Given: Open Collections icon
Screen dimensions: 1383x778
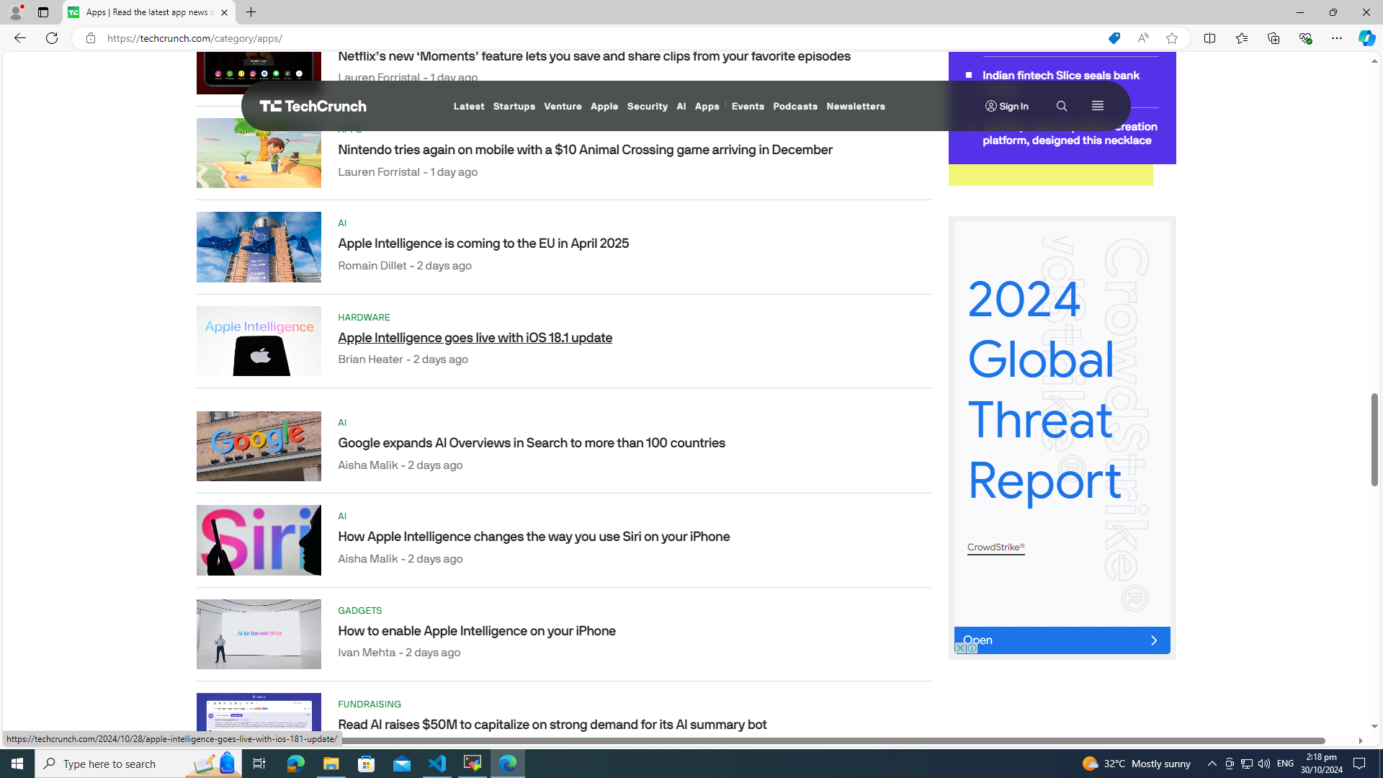Looking at the screenshot, I should pos(1273,38).
